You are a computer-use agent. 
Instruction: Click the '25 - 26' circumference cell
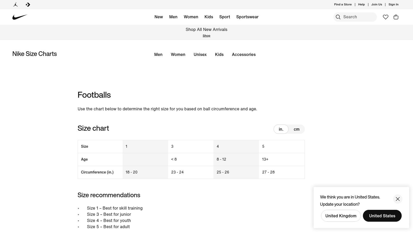coord(236,172)
